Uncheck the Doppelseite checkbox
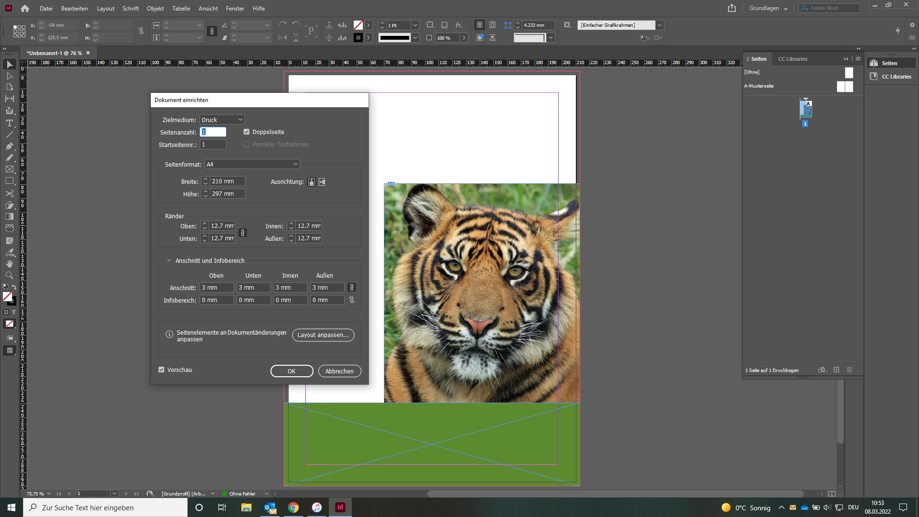Screen dimensions: 919x517 click(x=247, y=132)
